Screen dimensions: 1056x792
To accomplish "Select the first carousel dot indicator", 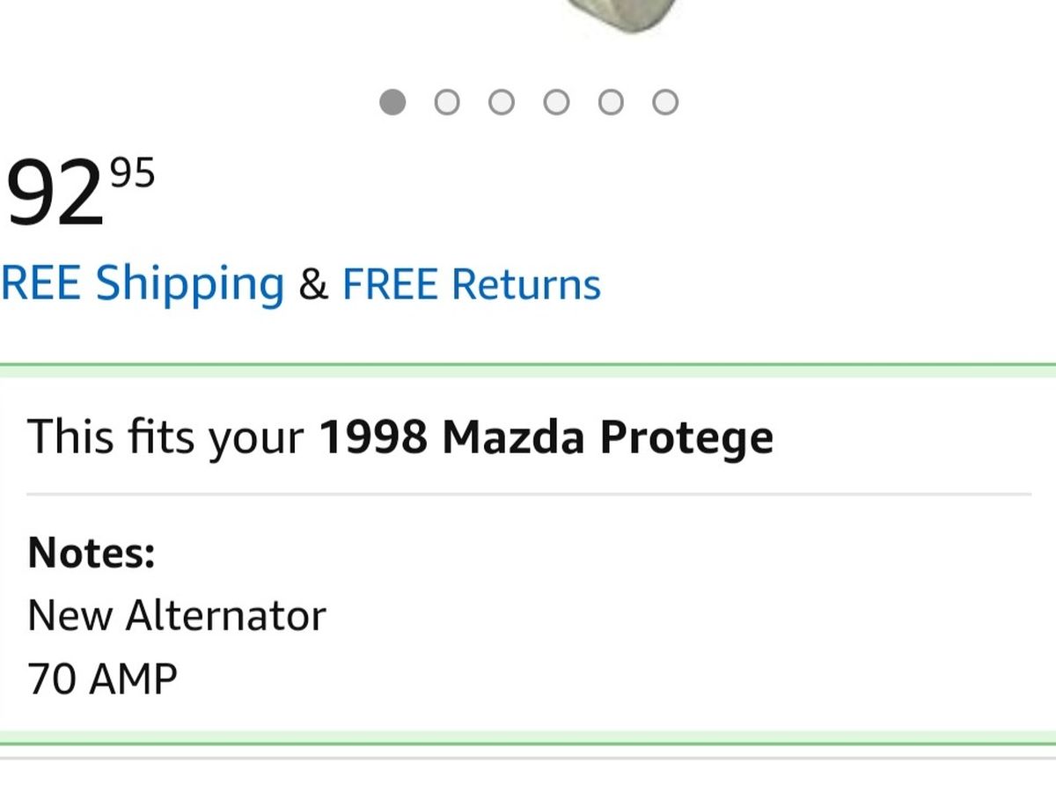I will [392, 102].
